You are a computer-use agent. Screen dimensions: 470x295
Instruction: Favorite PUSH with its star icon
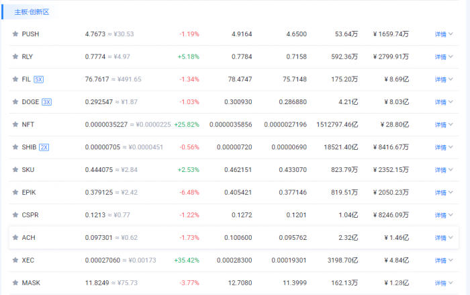pyautogui.click(x=15, y=34)
